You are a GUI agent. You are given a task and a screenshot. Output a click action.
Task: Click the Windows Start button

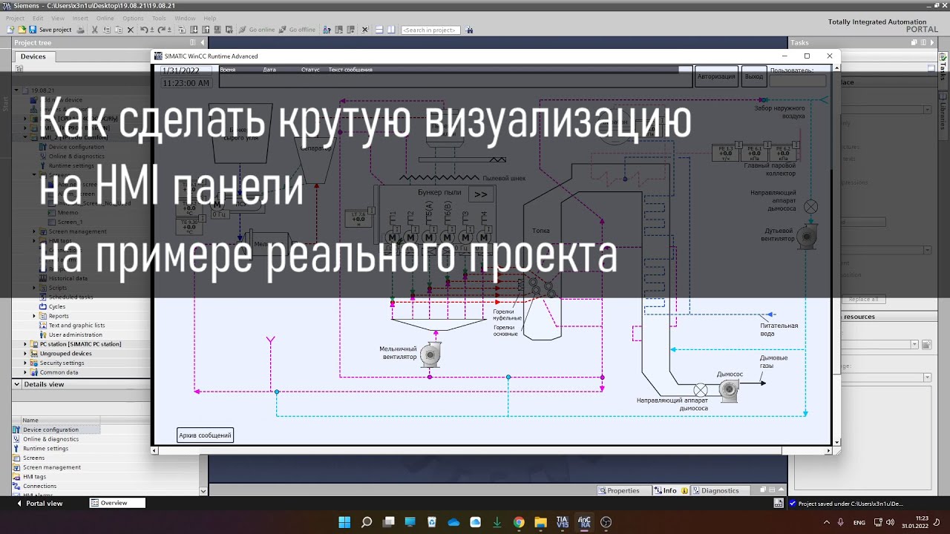click(x=344, y=522)
